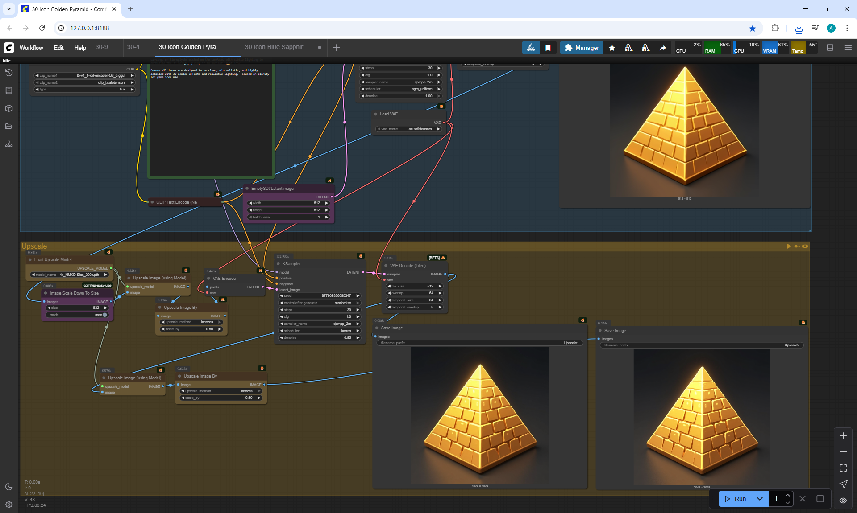Switch to 30 Icon Blue Sapphire tab

coord(277,47)
